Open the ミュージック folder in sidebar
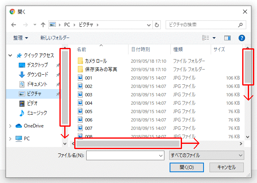Viewport: 257px width, 183px height. point(37,113)
